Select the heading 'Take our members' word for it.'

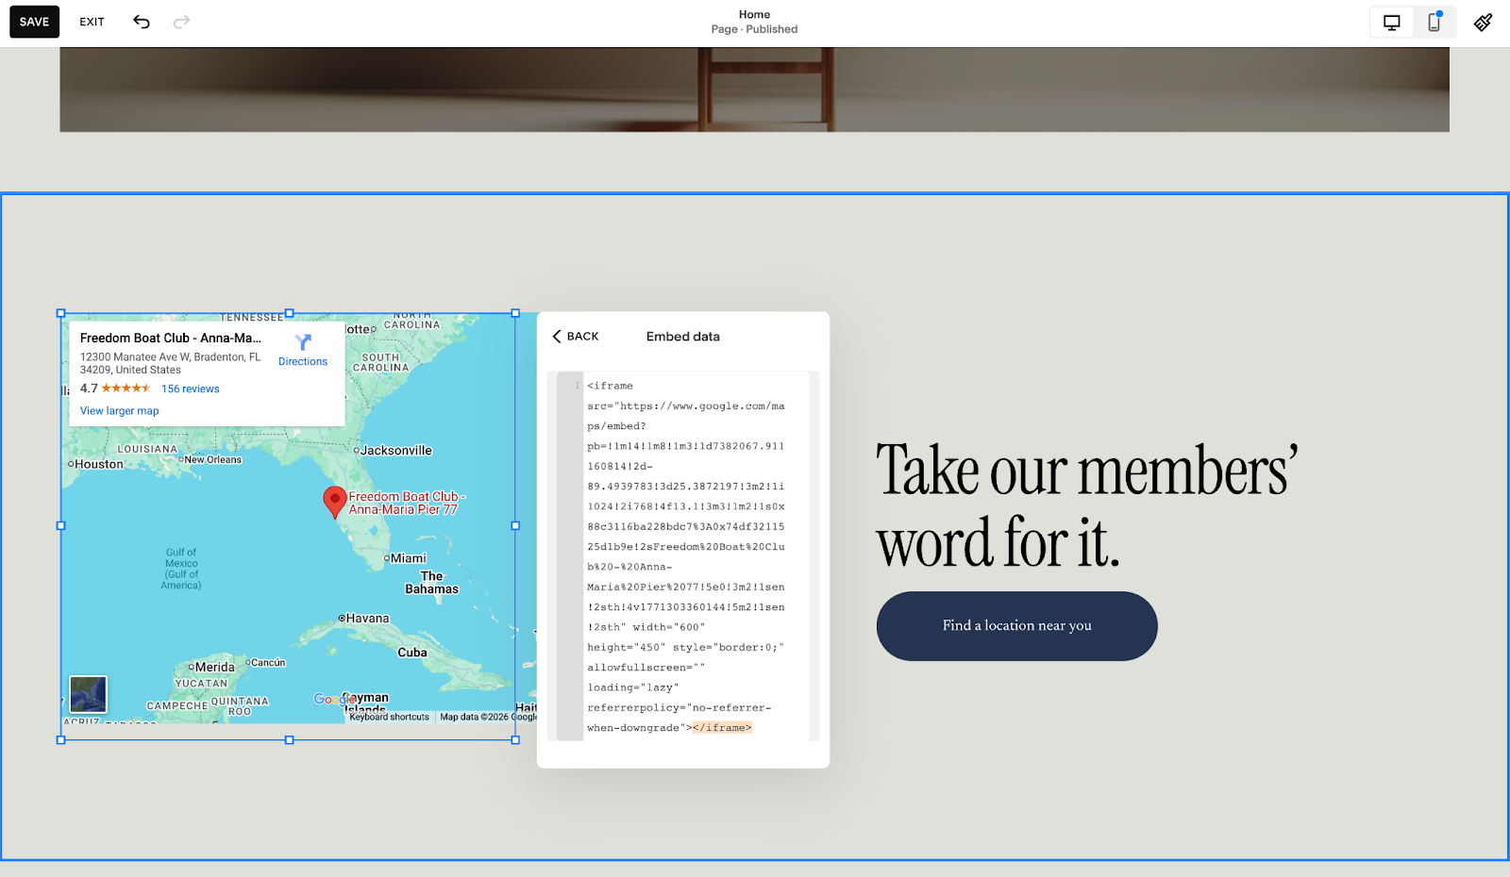pos(1087,506)
